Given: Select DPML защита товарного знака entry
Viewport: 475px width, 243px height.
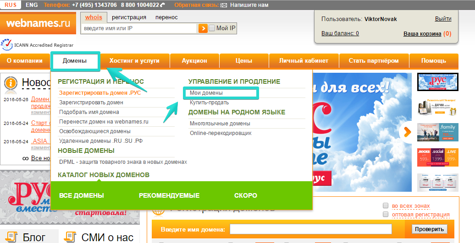Looking at the screenshot, I should coord(123,162).
